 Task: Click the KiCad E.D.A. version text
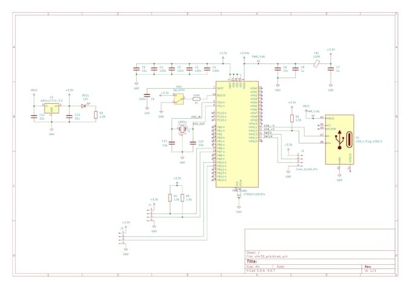[x=261, y=271]
